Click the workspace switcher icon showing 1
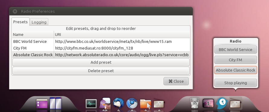Screen dimensions: 269x112 pos(208,104)
